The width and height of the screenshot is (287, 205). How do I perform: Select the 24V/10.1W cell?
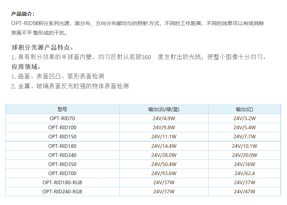pyautogui.click(x=244, y=146)
